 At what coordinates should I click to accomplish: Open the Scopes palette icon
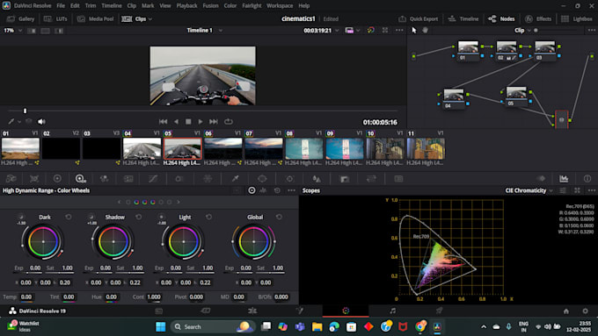coord(564,178)
